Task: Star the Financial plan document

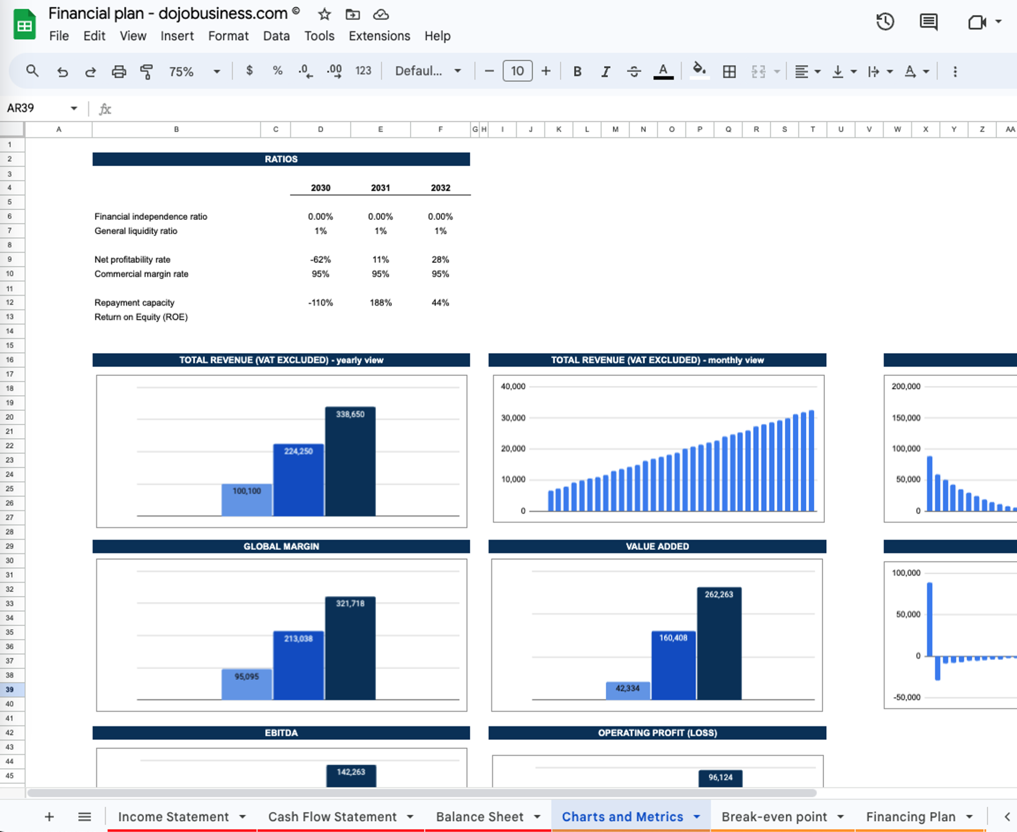Action: [324, 14]
